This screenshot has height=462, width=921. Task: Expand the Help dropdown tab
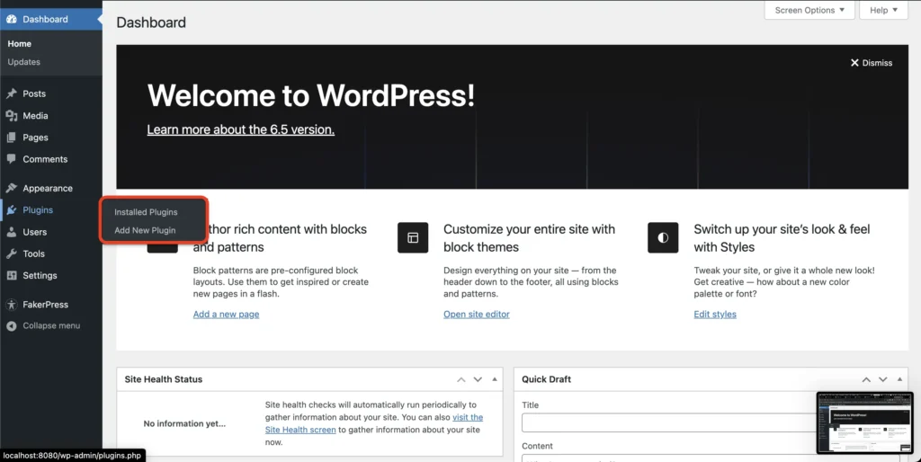(x=884, y=11)
